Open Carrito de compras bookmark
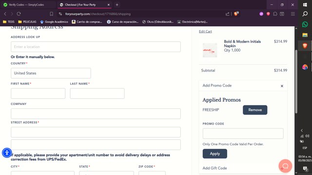The image size is (312, 175). (x=87, y=22)
